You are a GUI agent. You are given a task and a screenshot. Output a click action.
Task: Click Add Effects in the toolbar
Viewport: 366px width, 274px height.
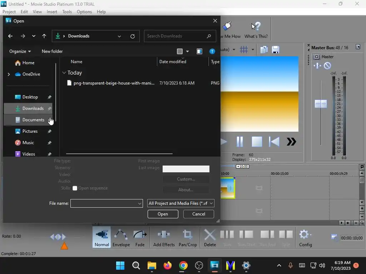point(164,237)
